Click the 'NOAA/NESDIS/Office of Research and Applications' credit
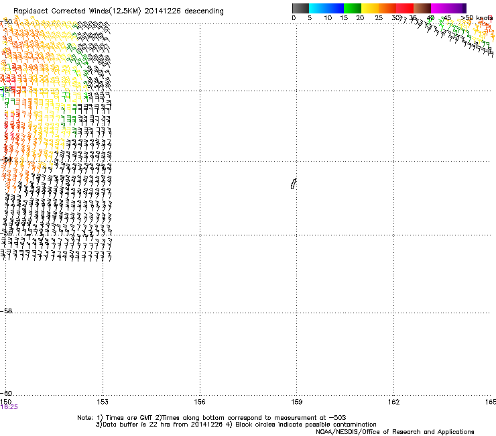 click(x=395, y=432)
